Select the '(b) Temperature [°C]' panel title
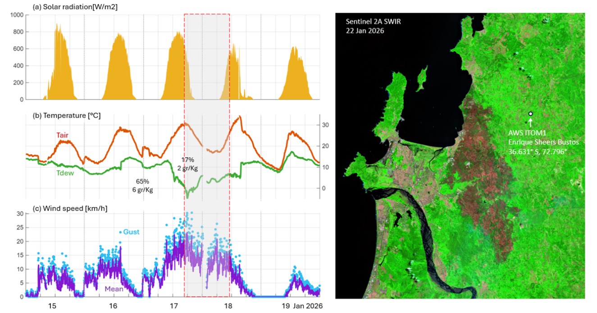The height and width of the screenshot is (313, 597). 67,115
